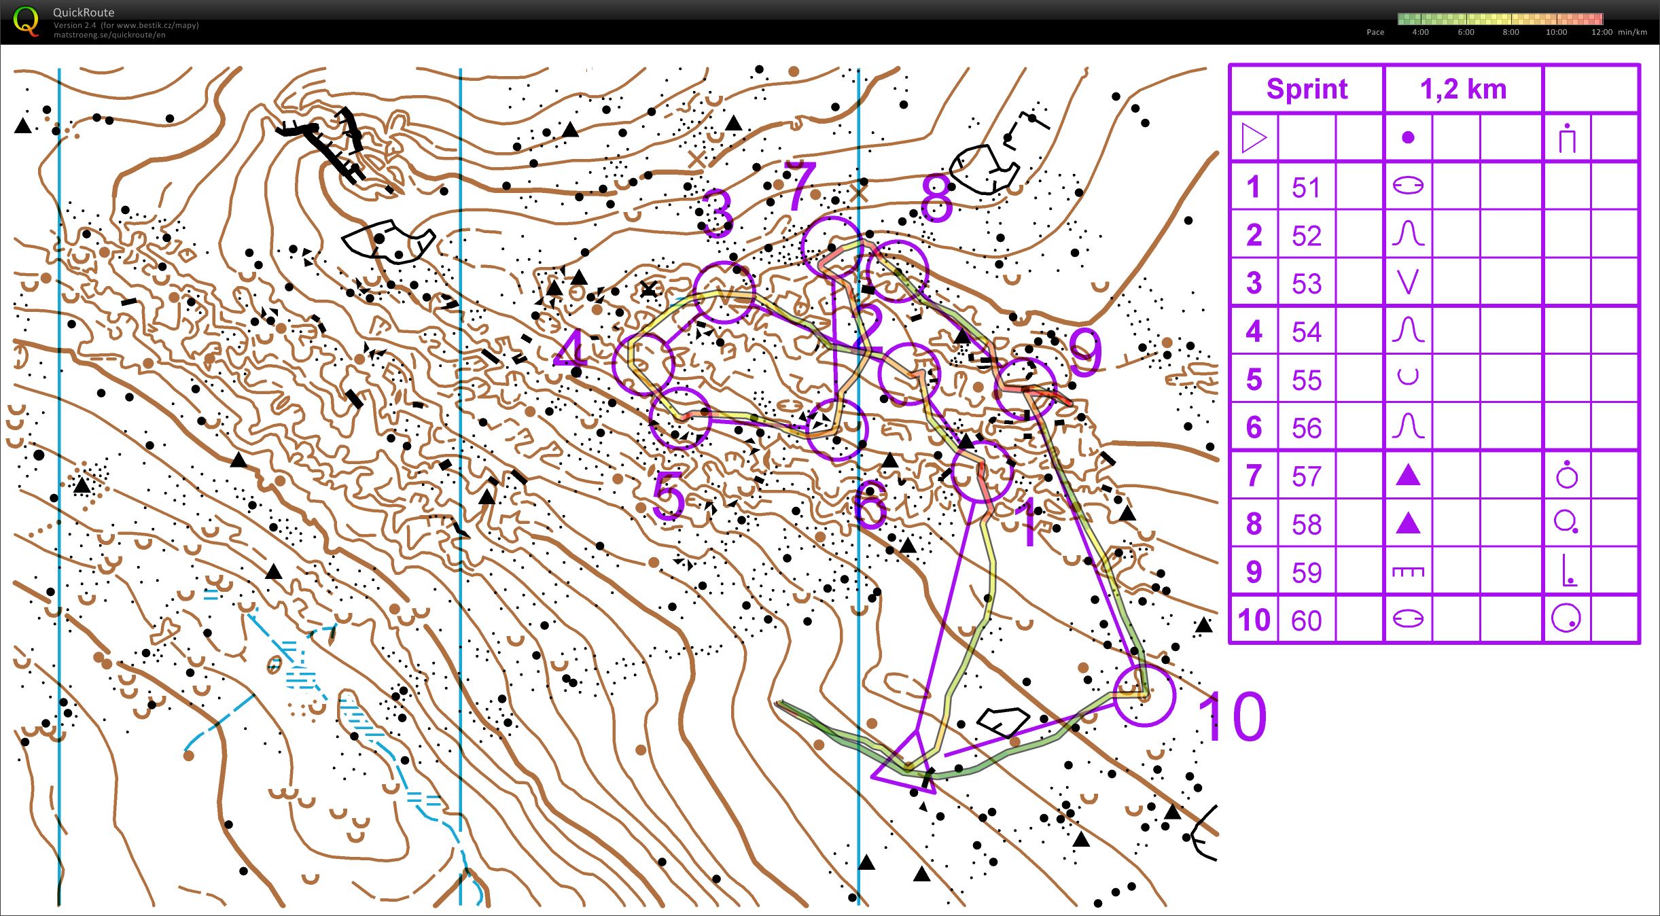This screenshot has height=916, width=1660.
Task: Click control circle 4 on the map
Action: point(643,364)
